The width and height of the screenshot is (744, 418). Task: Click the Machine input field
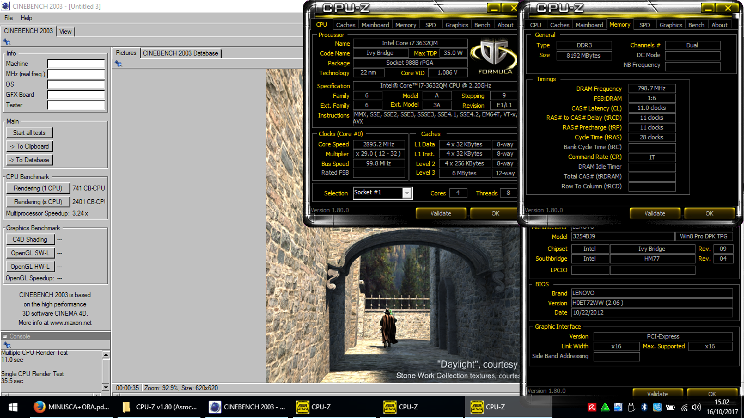[76, 64]
